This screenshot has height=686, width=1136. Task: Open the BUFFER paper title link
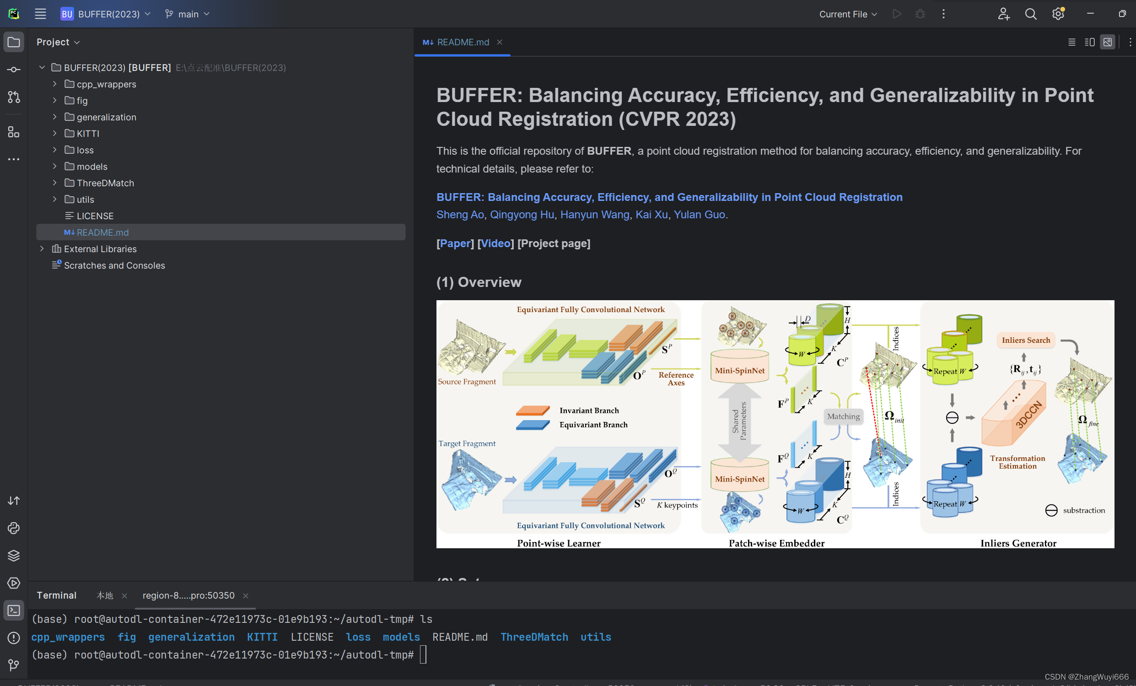tap(668, 197)
